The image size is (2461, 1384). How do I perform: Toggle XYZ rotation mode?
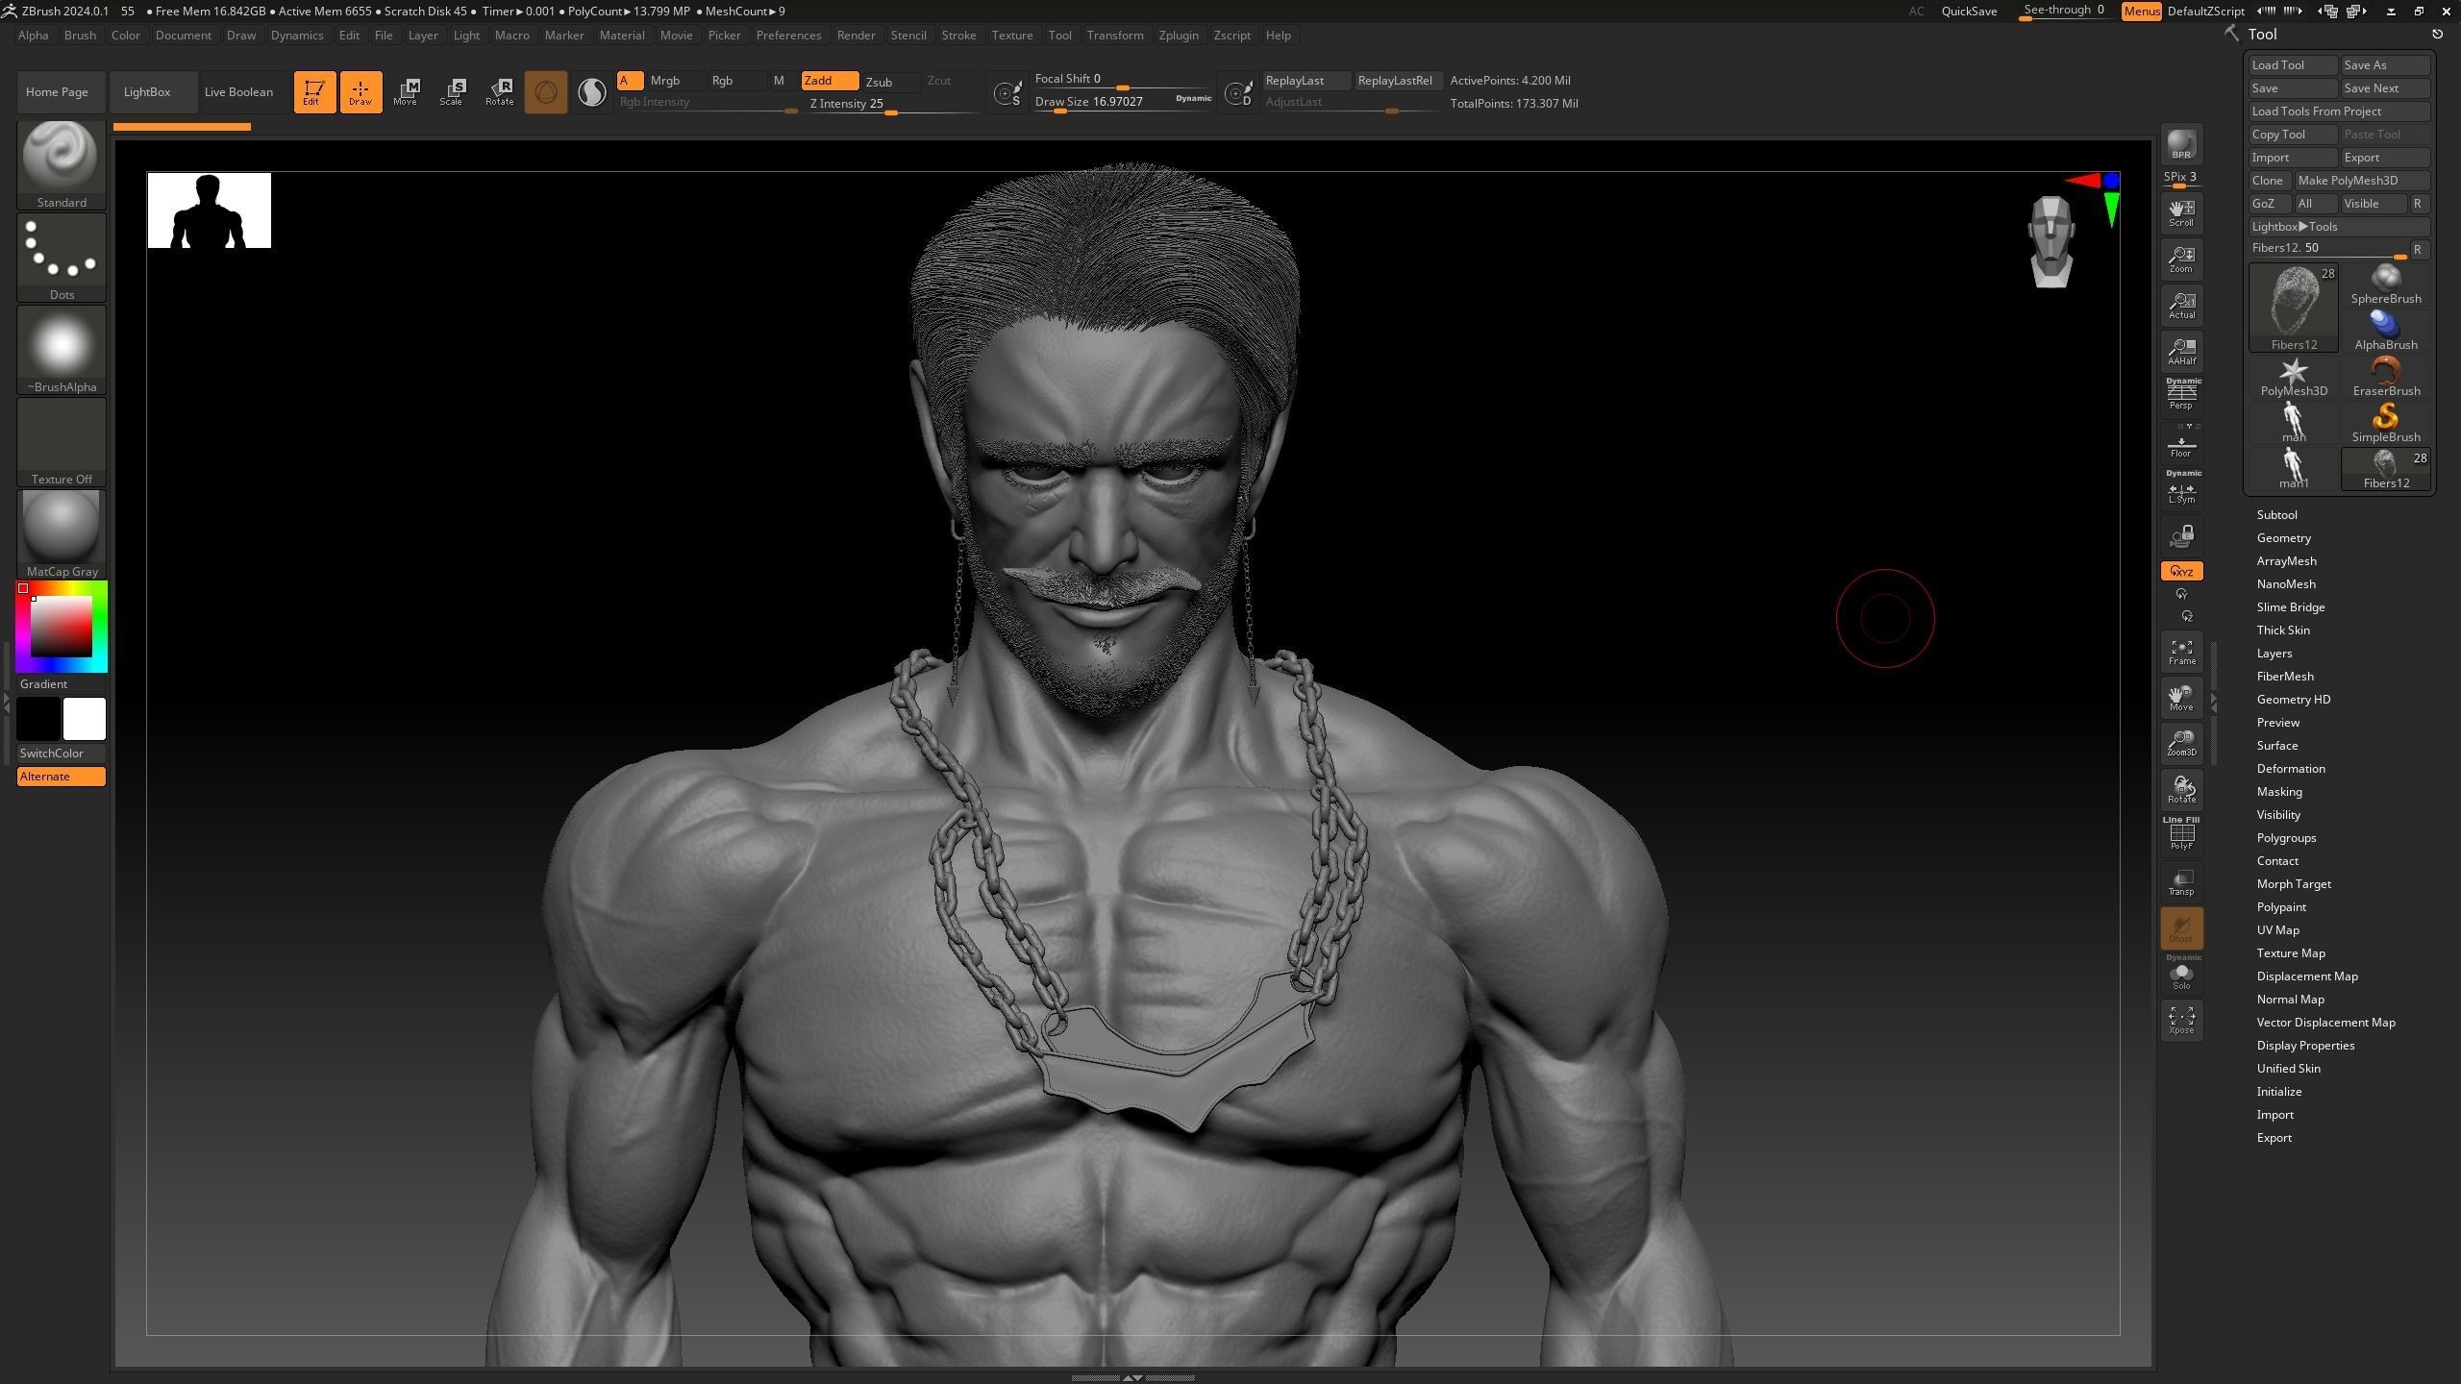2181,571
